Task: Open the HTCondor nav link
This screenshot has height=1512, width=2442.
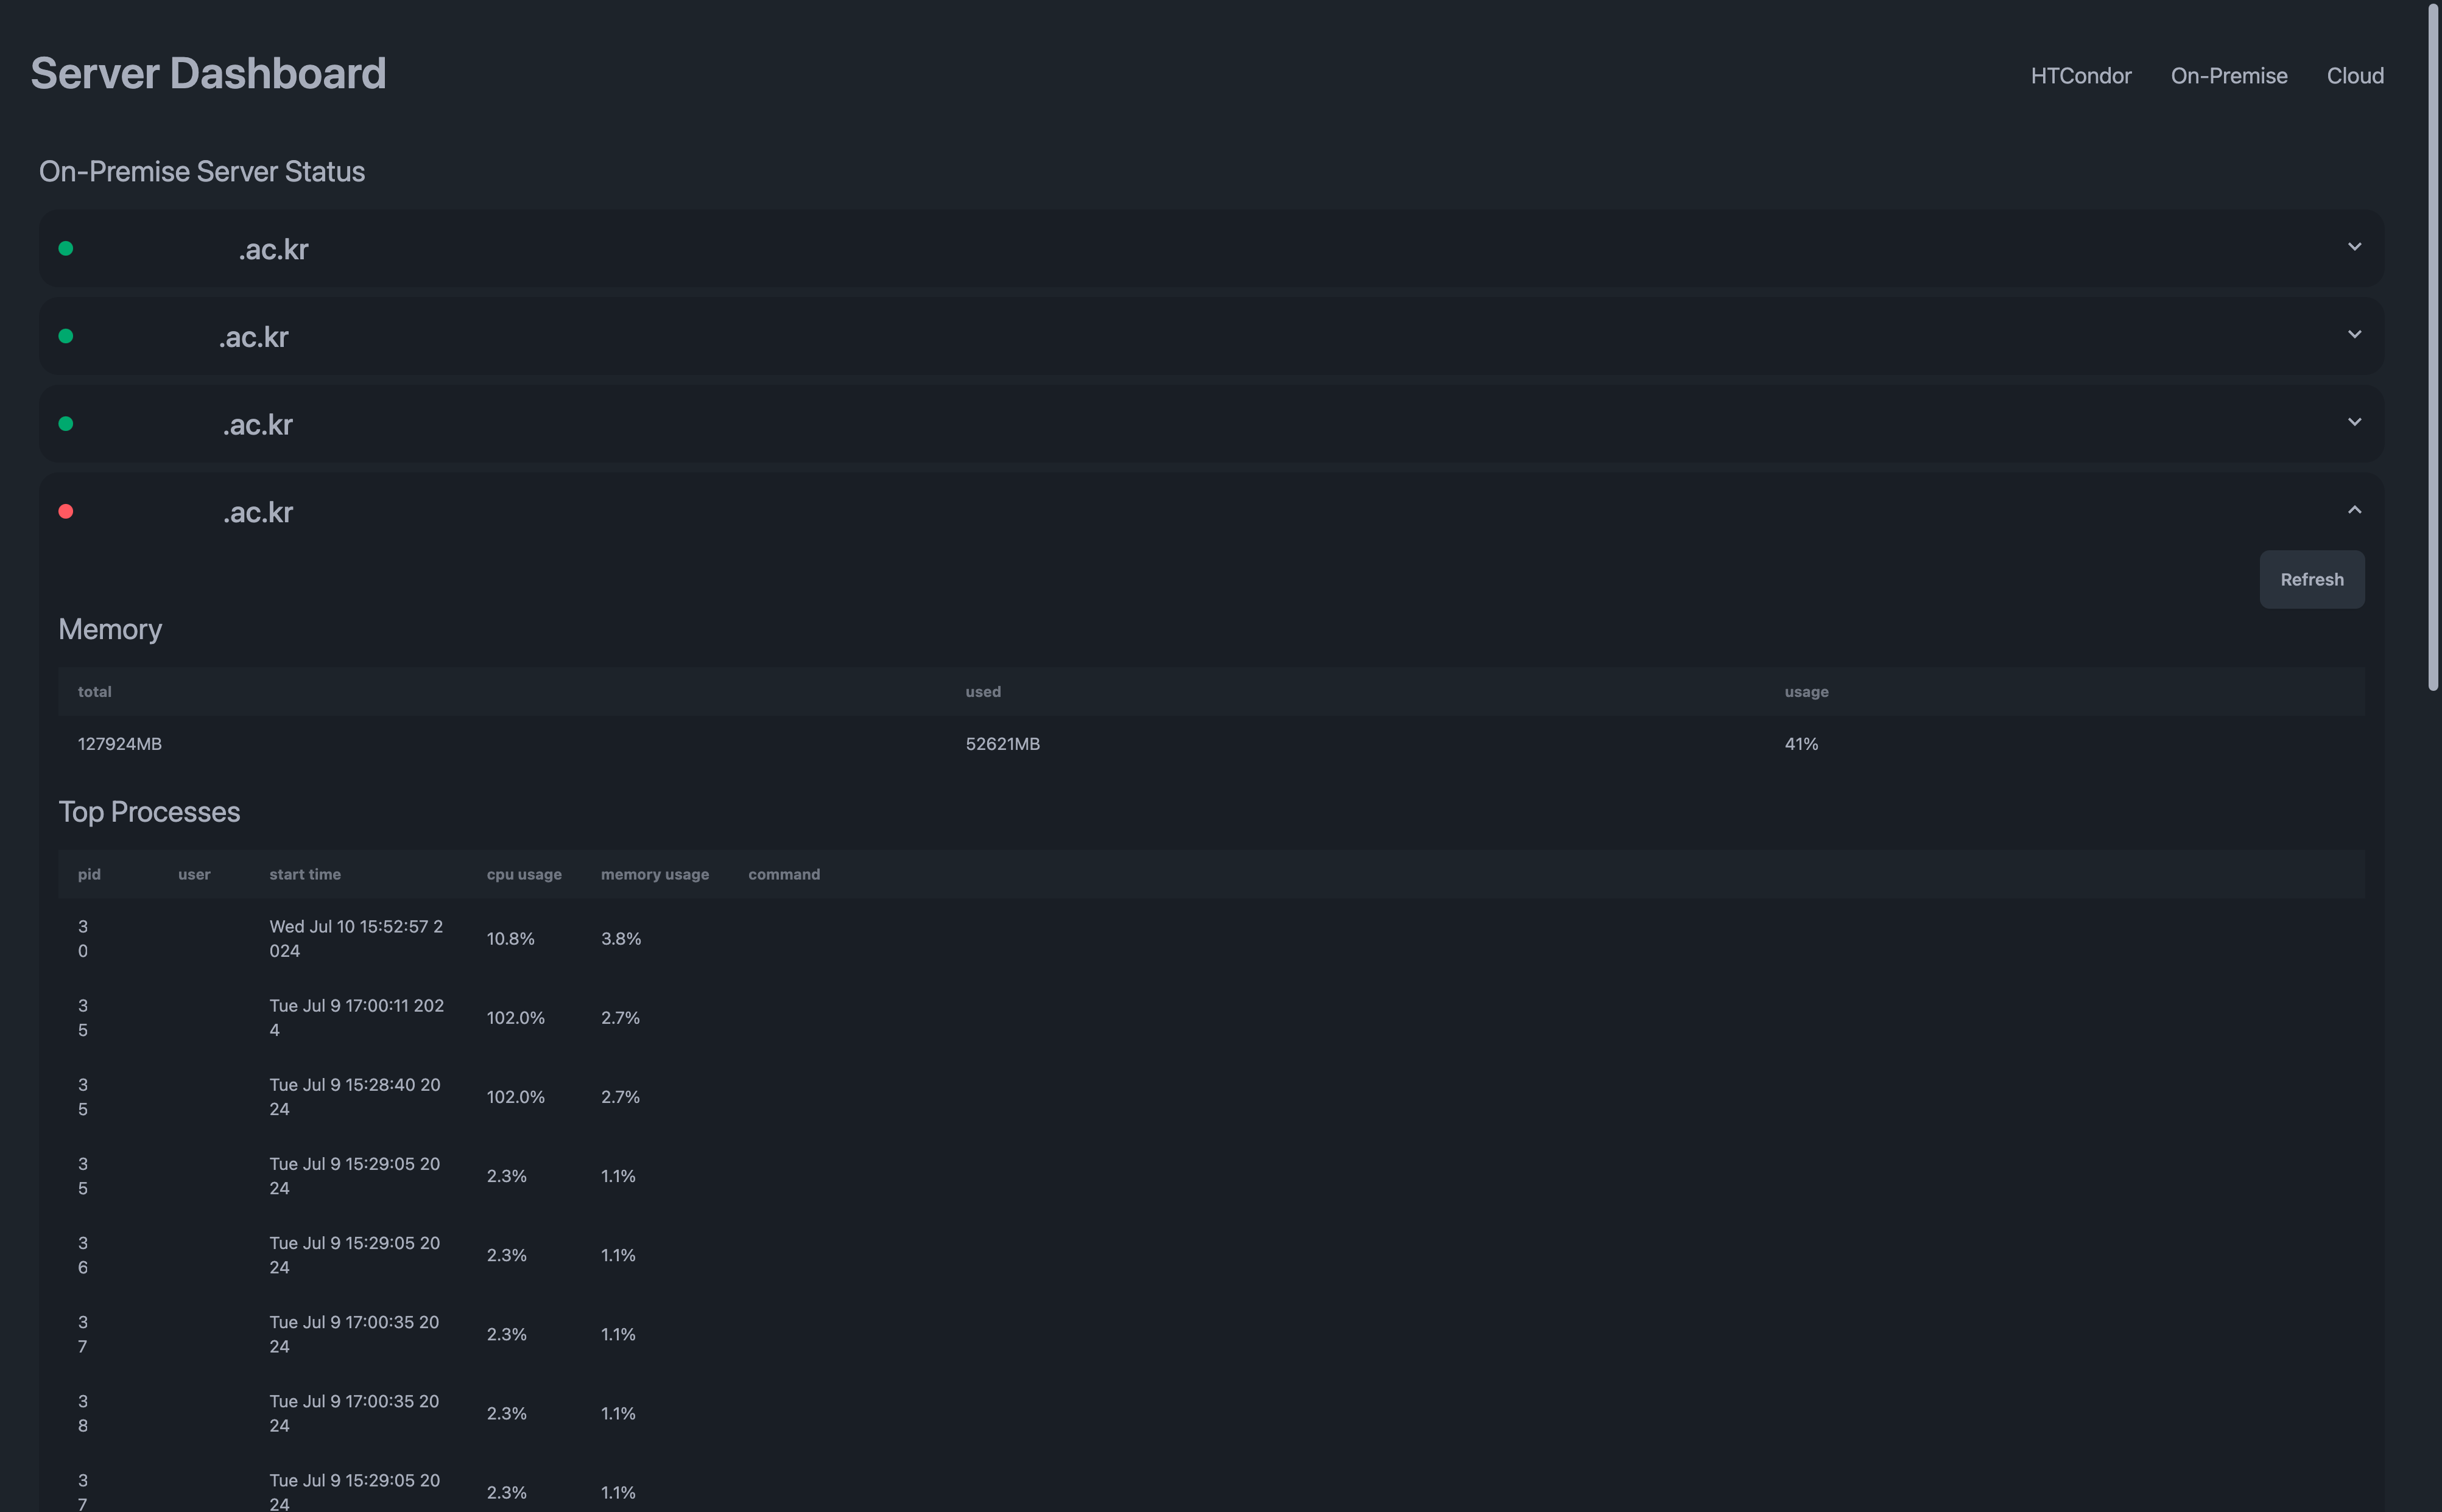Action: click(2080, 76)
